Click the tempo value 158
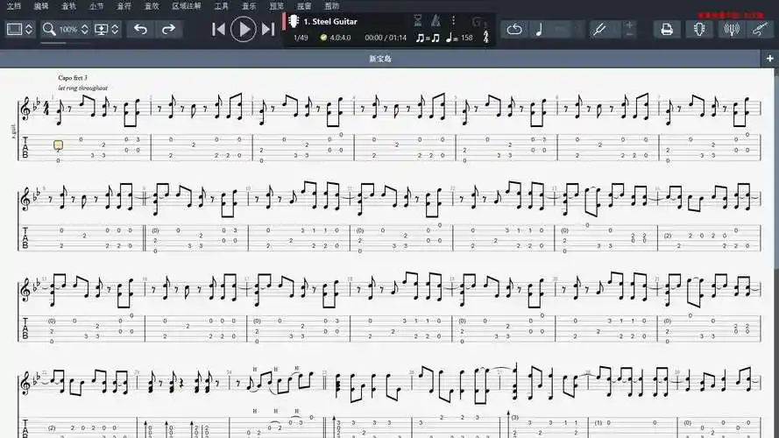 [466, 38]
